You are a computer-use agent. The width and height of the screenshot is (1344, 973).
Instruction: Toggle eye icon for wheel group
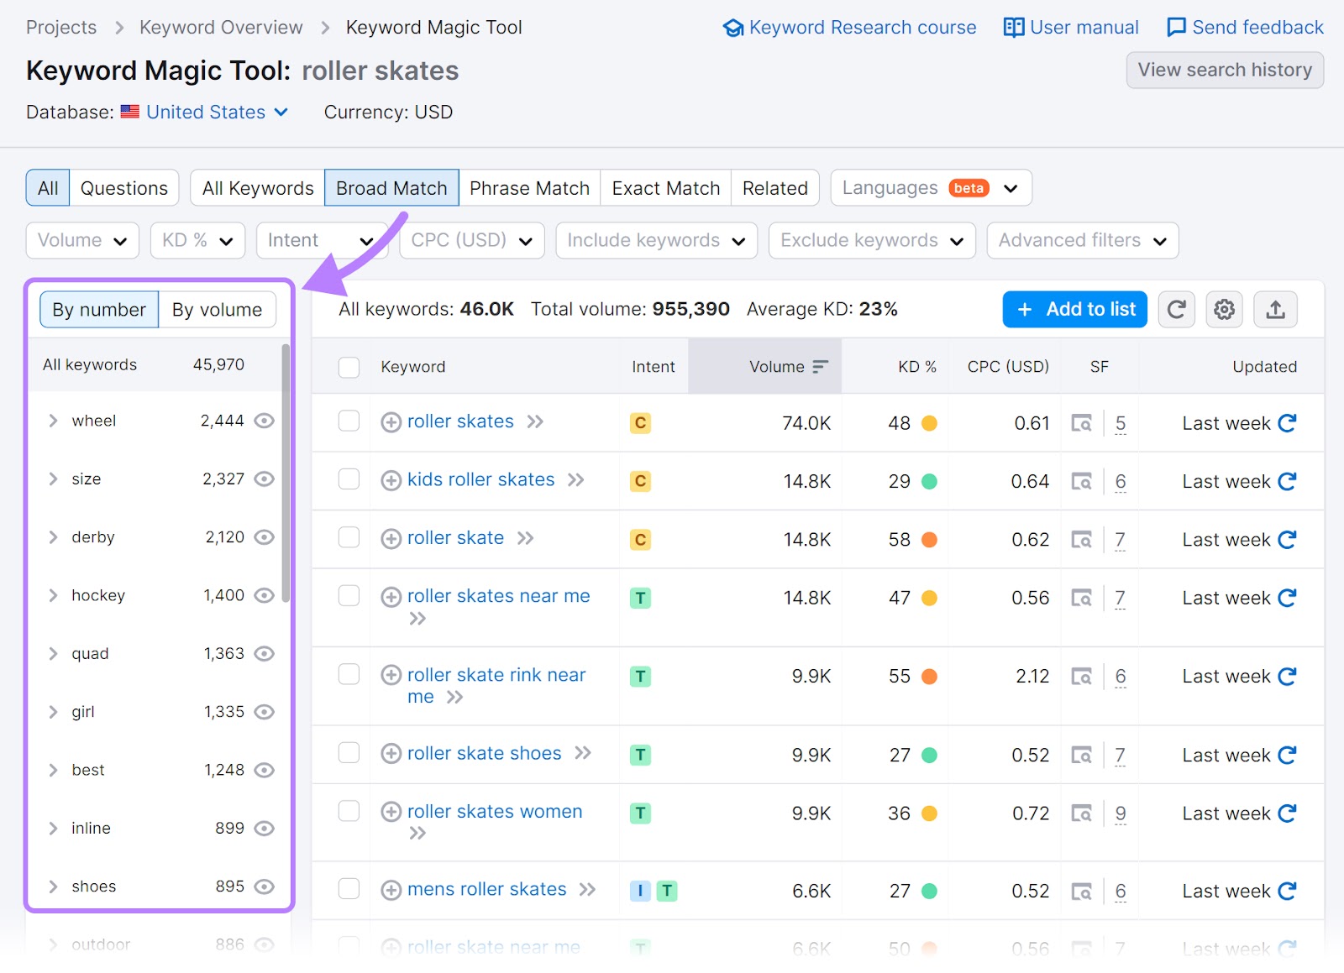[x=265, y=421]
